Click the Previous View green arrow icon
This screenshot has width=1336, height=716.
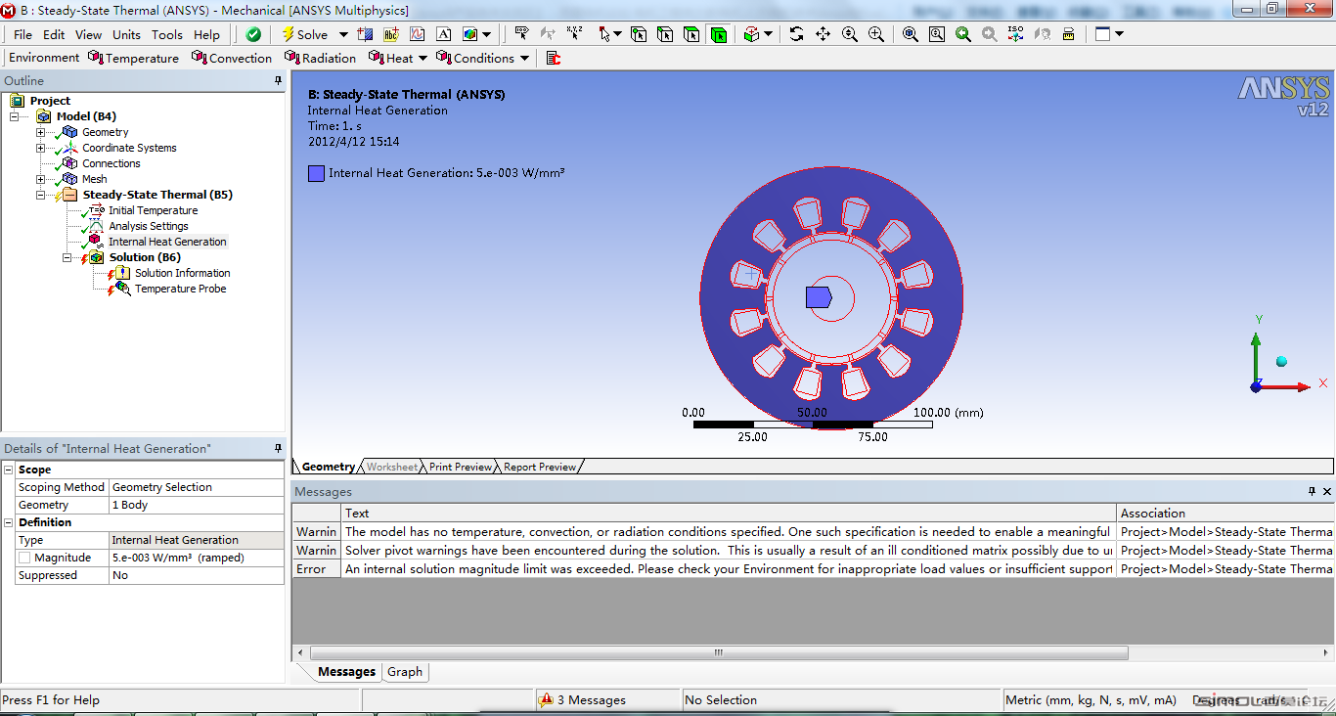pos(963,34)
